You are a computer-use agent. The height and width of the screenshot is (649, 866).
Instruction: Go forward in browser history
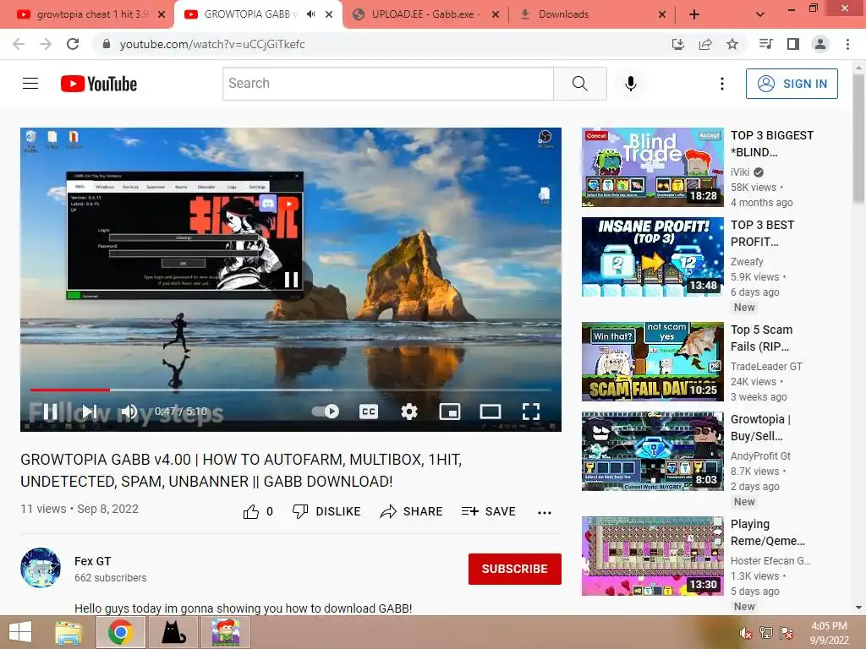46,44
